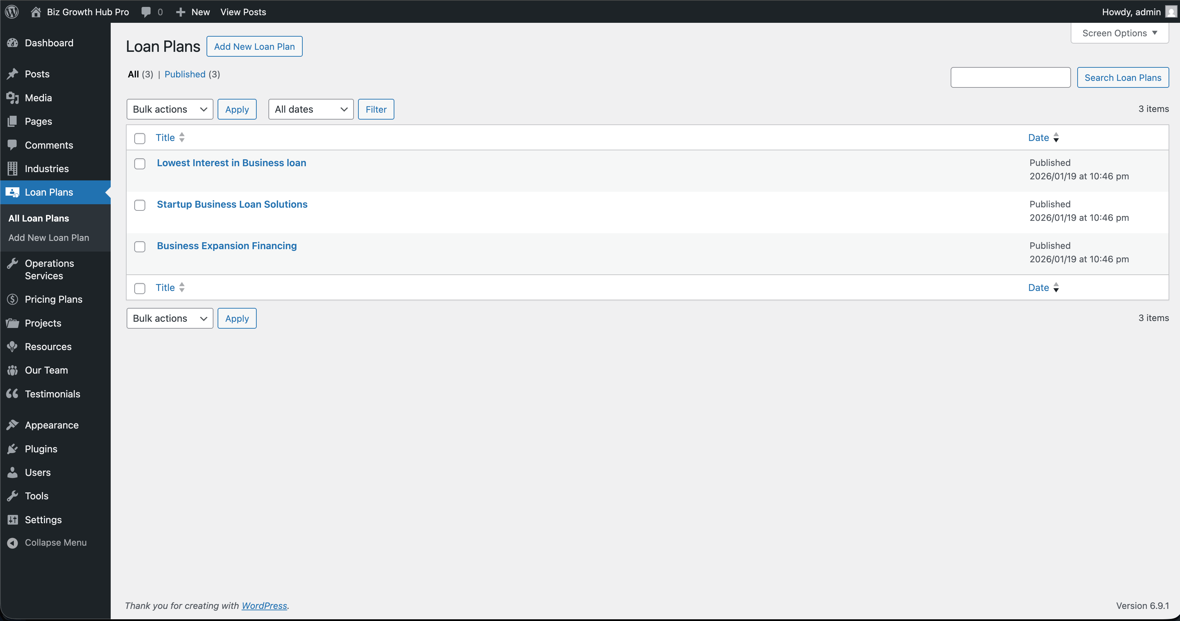Open Startup Business Loan Solutions
1180x621 pixels.
point(232,204)
